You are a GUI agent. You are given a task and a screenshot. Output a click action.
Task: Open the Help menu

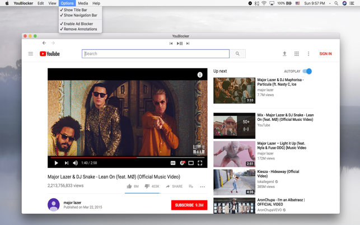click(96, 3)
